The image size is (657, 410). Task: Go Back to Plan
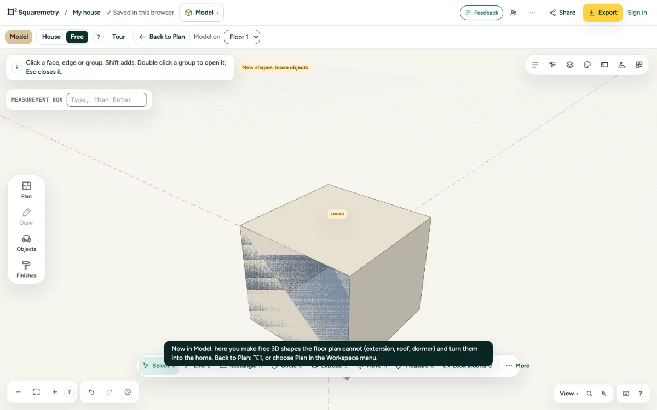tap(162, 37)
